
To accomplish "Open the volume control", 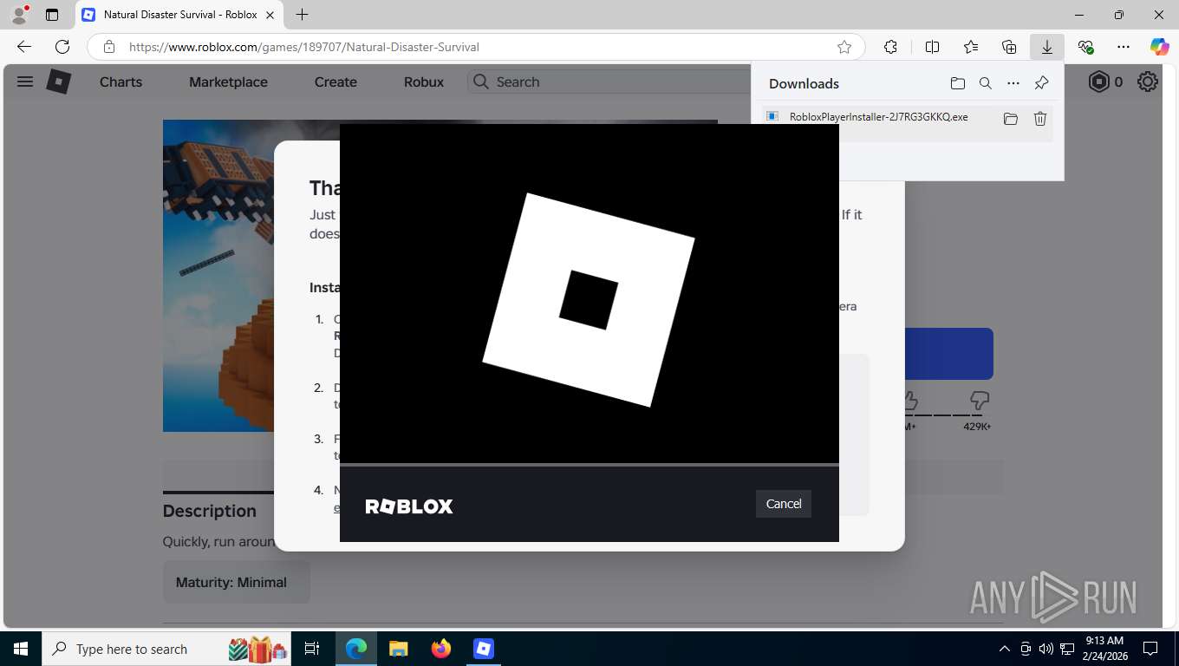I will [1045, 649].
